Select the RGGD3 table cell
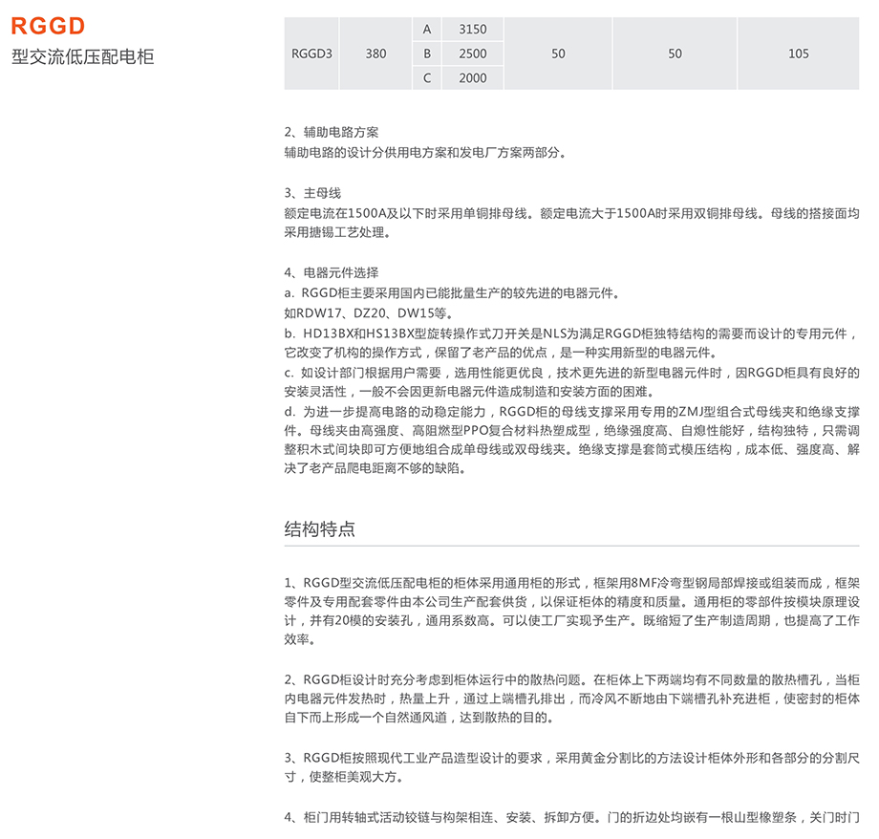The width and height of the screenshot is (879, 839). 311,54
